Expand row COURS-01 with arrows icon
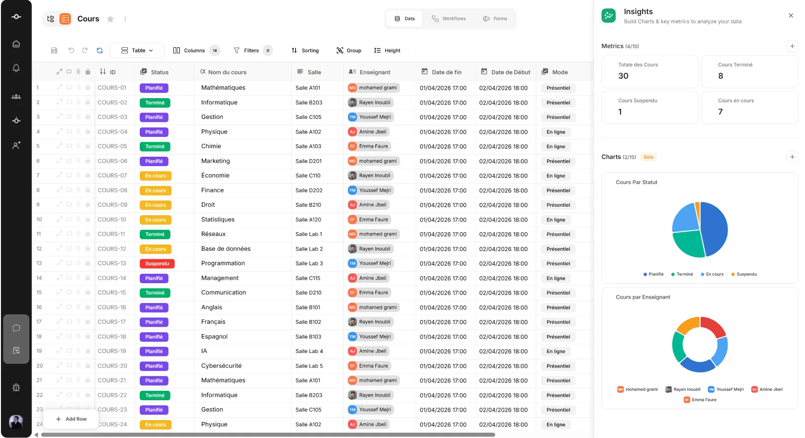 [x=59, y=87]
